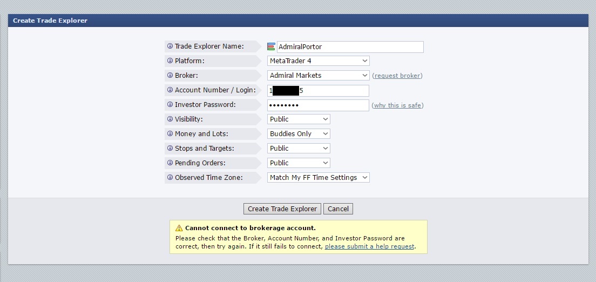Follow the please submit a help request link
This screenshot has width=596, height=282.
pos(369,246)
